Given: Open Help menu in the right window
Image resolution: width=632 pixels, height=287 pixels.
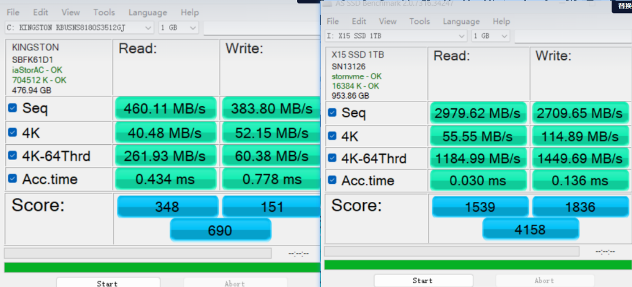Looking at the screenshot, I should [x=501, y=21].
